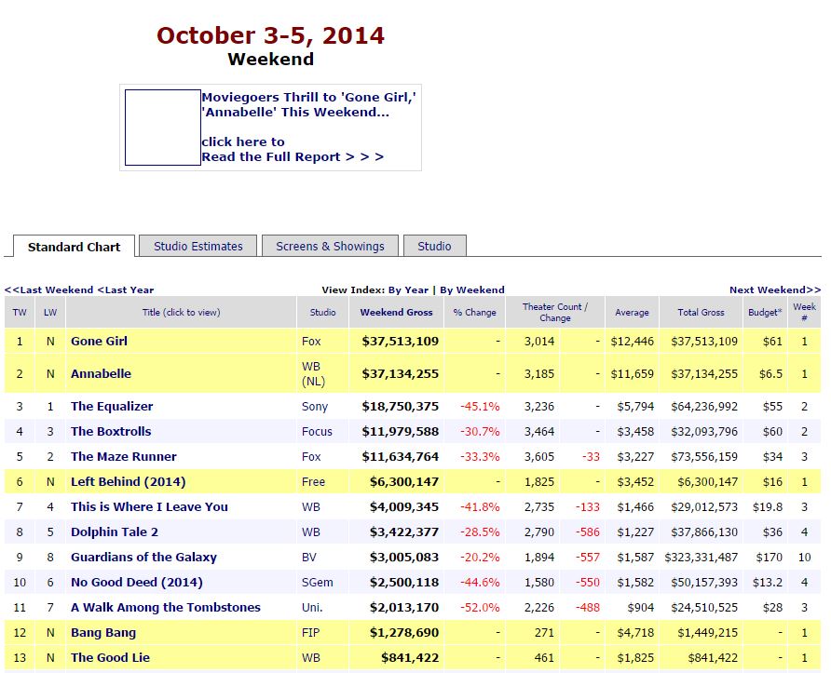
Task: Click the Total Gross column header
Action: [701, 313]
